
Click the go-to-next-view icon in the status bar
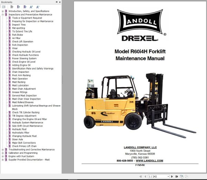coord(186,177)
